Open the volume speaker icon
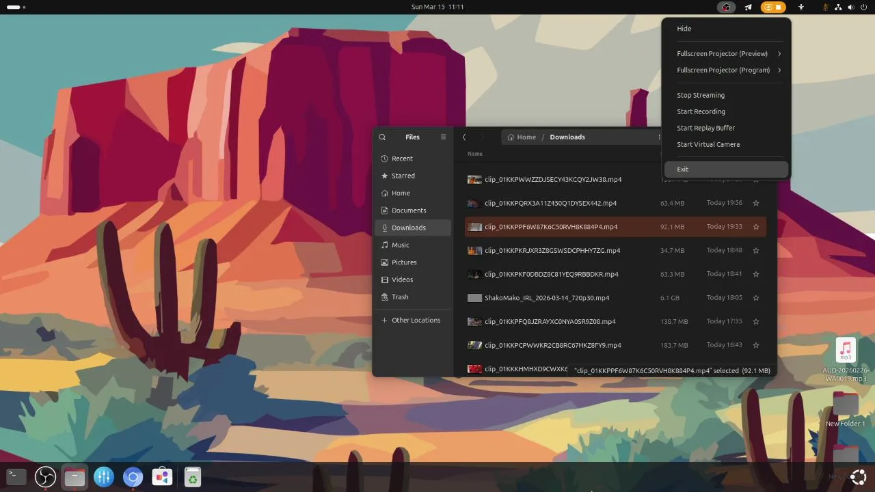The image size is (875, 492). (x=851, y=8)
